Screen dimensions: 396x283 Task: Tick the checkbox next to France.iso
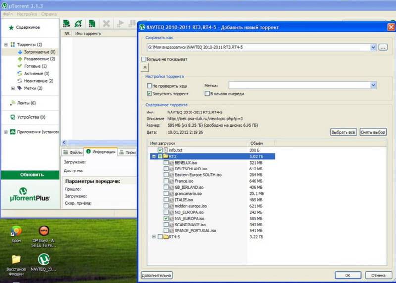click(167, 181)
